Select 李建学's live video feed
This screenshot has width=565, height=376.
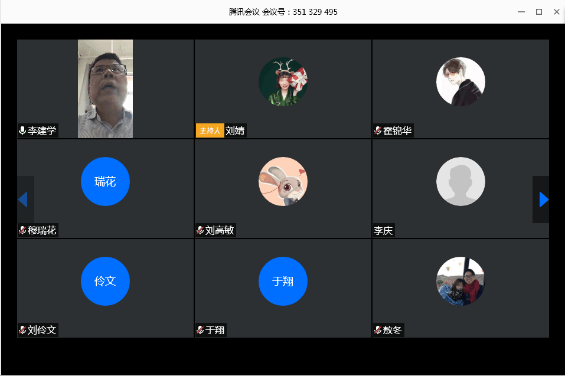pyautogui.click(x=105, y=89)
